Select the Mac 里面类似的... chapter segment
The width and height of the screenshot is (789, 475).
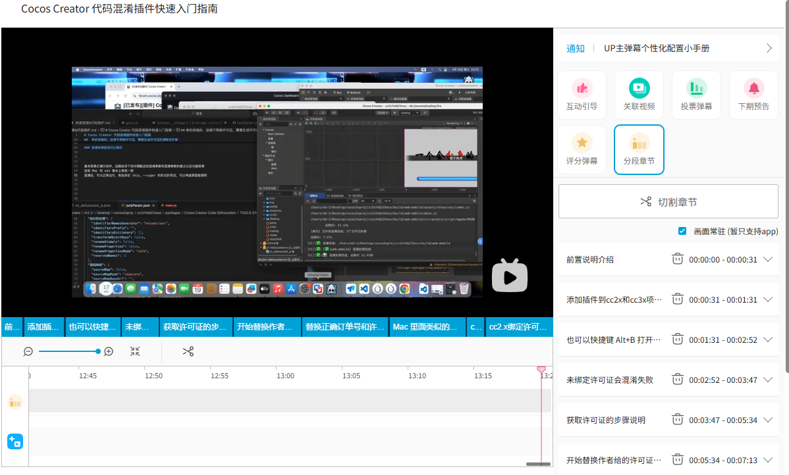pyautogui.click(x=428, y=327)
